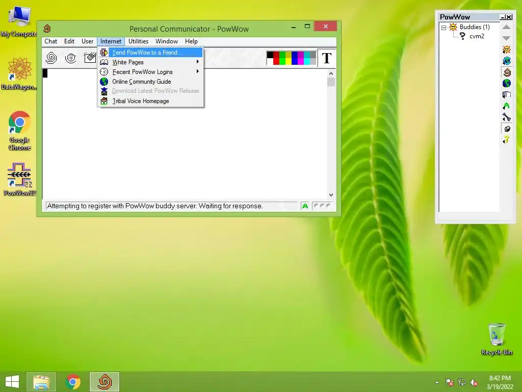Open the wrench settings icon in sidebar
Viewport: 522px width, 392px height.
coord(506,117)
